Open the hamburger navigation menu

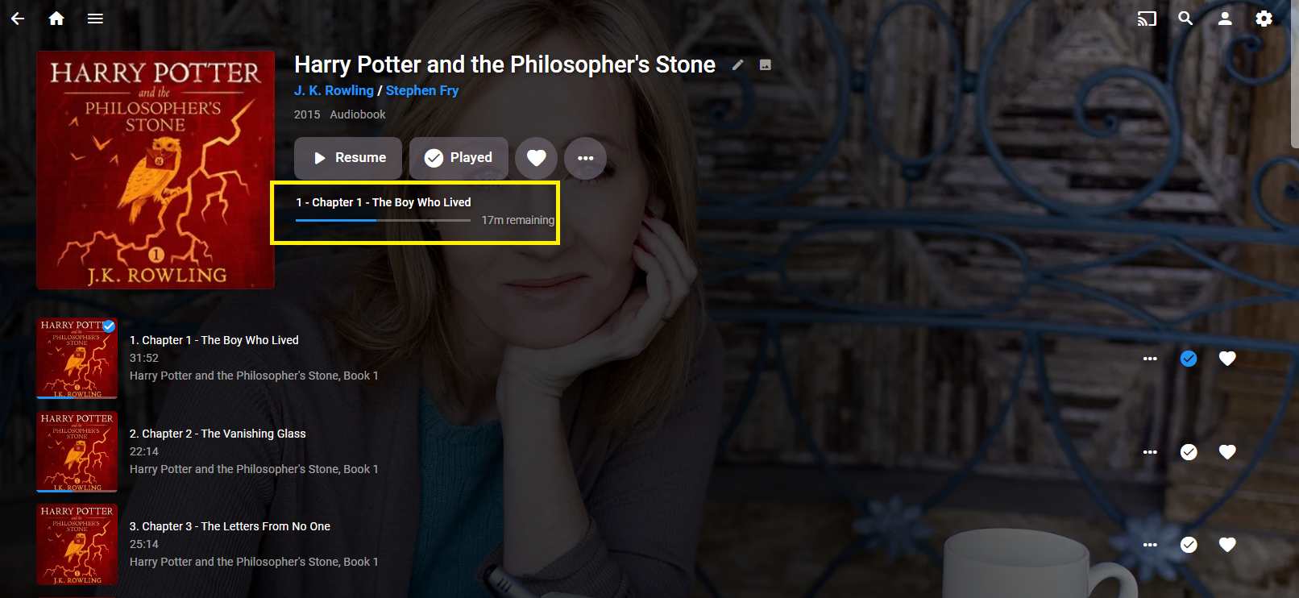(95, 19)
